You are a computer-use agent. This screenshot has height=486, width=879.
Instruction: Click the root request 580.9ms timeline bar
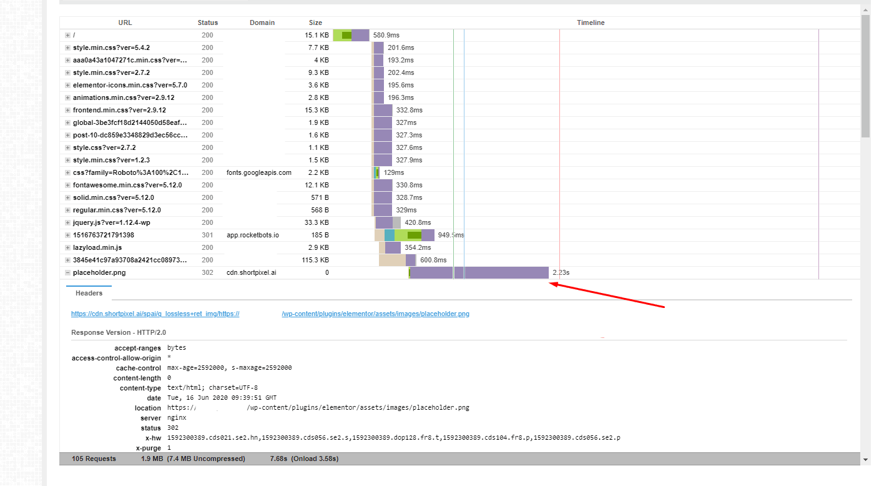pos(351,36)
